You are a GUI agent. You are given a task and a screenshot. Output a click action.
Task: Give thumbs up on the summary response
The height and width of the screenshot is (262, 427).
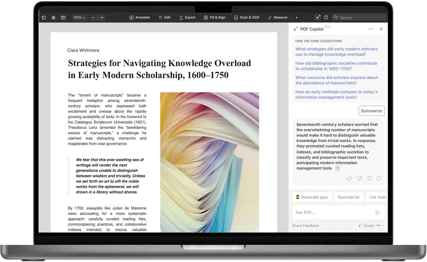pos(349,178)
